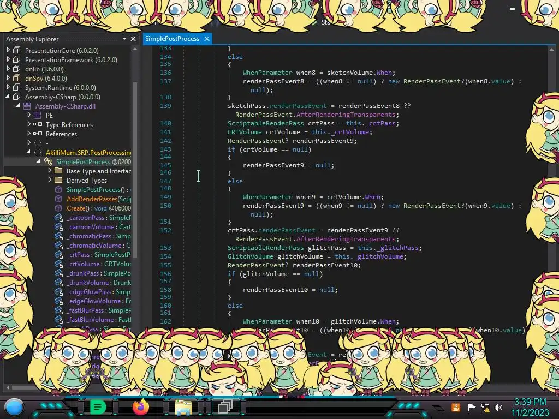Image resolution: width=559 pixels, height=419 pixels.
Task: Switch to the SimplePostProcess tab
Action: 172,39
